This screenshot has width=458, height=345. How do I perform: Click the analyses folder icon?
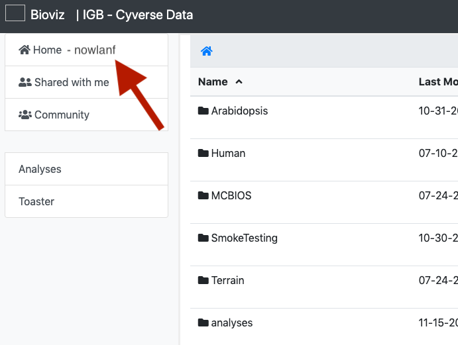(x=203, y=322)
